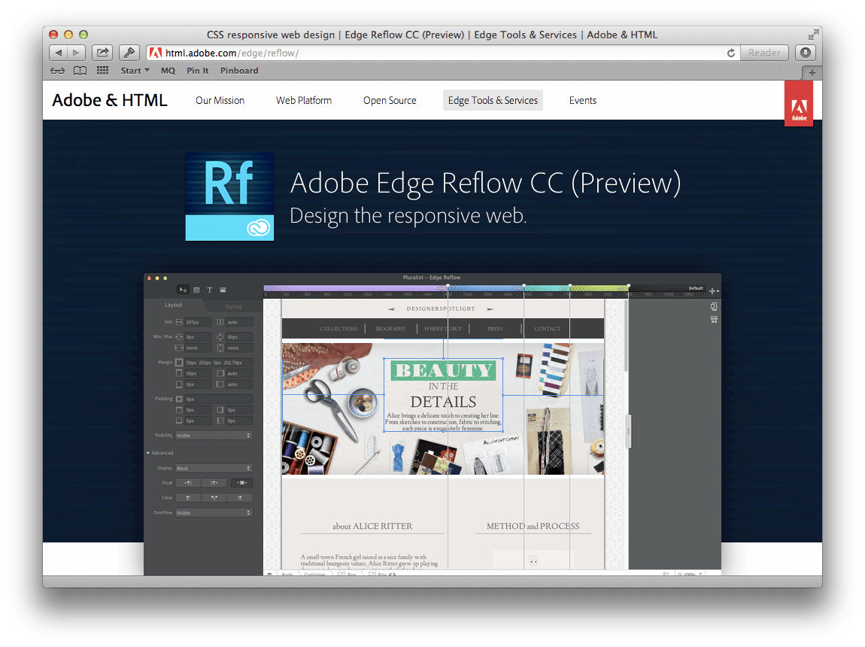
Task: Switch to the Styling tab
Action: [x=233, y=306]
